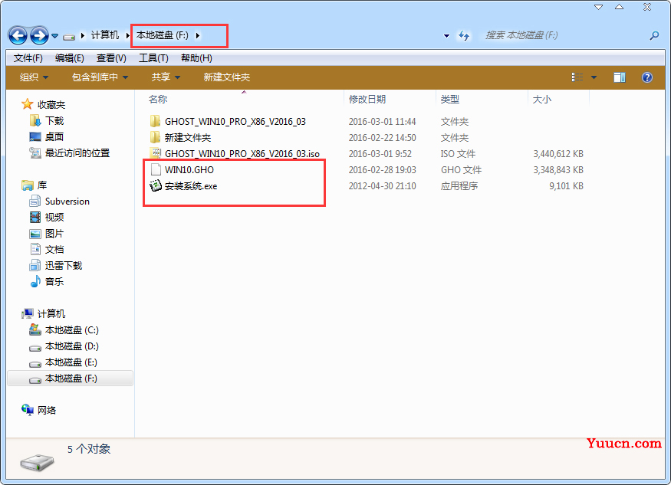
Task: Select 计算机 in the navigation pane
Action: tap(51, 314)
